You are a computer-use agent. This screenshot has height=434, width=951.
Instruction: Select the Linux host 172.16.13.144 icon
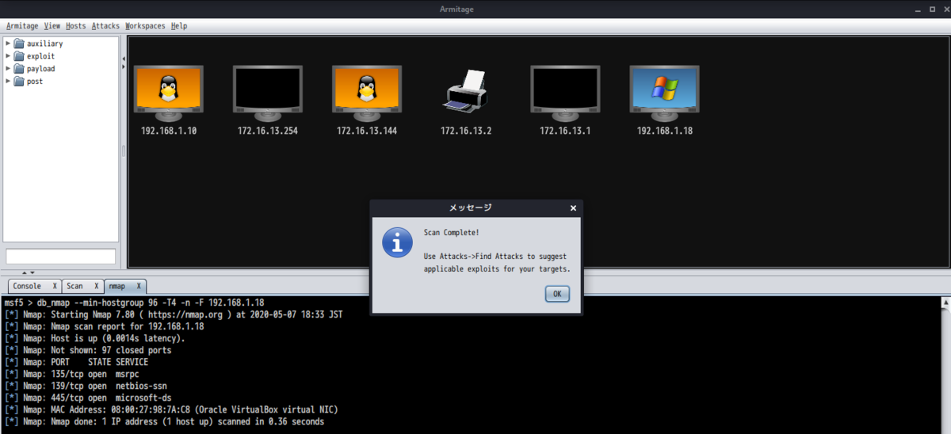pyautogui.click(x=367, y=92)
